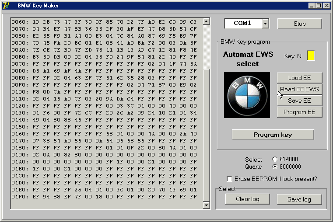Click the BMW logo image
Image resolution: width=333 pixels, height=222 pixels.
pos(247,95)
